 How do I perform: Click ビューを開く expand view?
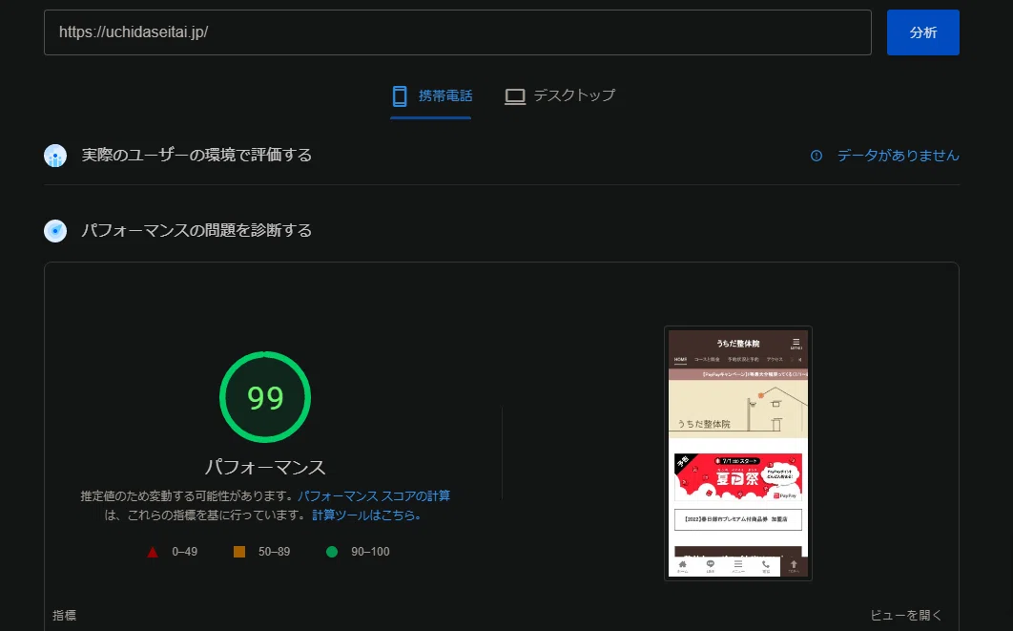click(x=906, y=615)
